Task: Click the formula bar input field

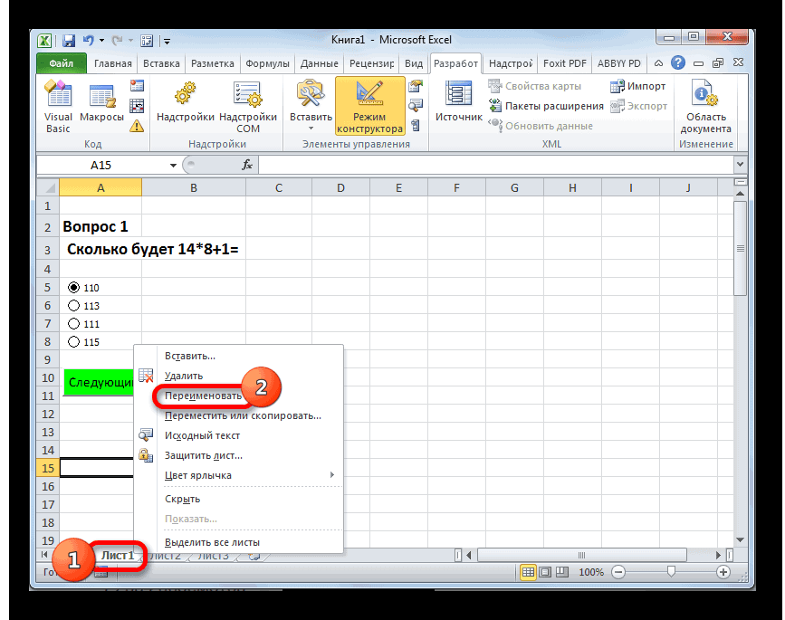Action: coord(495,165)
